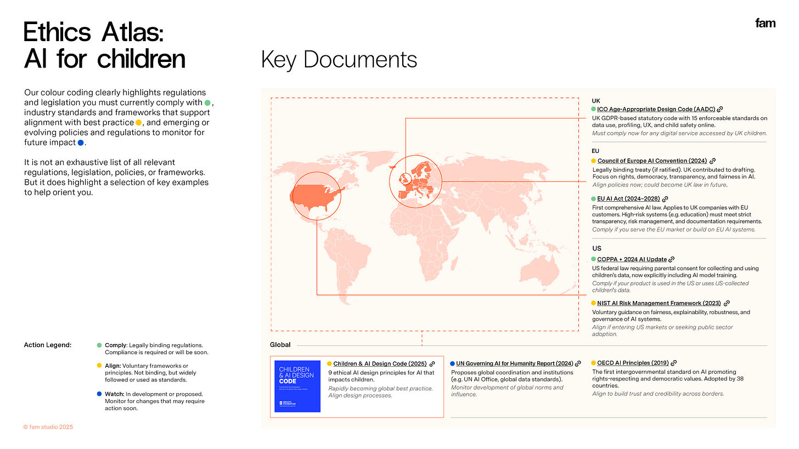This screenshot has width=799, height=449.
Task: Click the yellow dot beside NIST AI Risk Management Framework
Action: (594, 303)
